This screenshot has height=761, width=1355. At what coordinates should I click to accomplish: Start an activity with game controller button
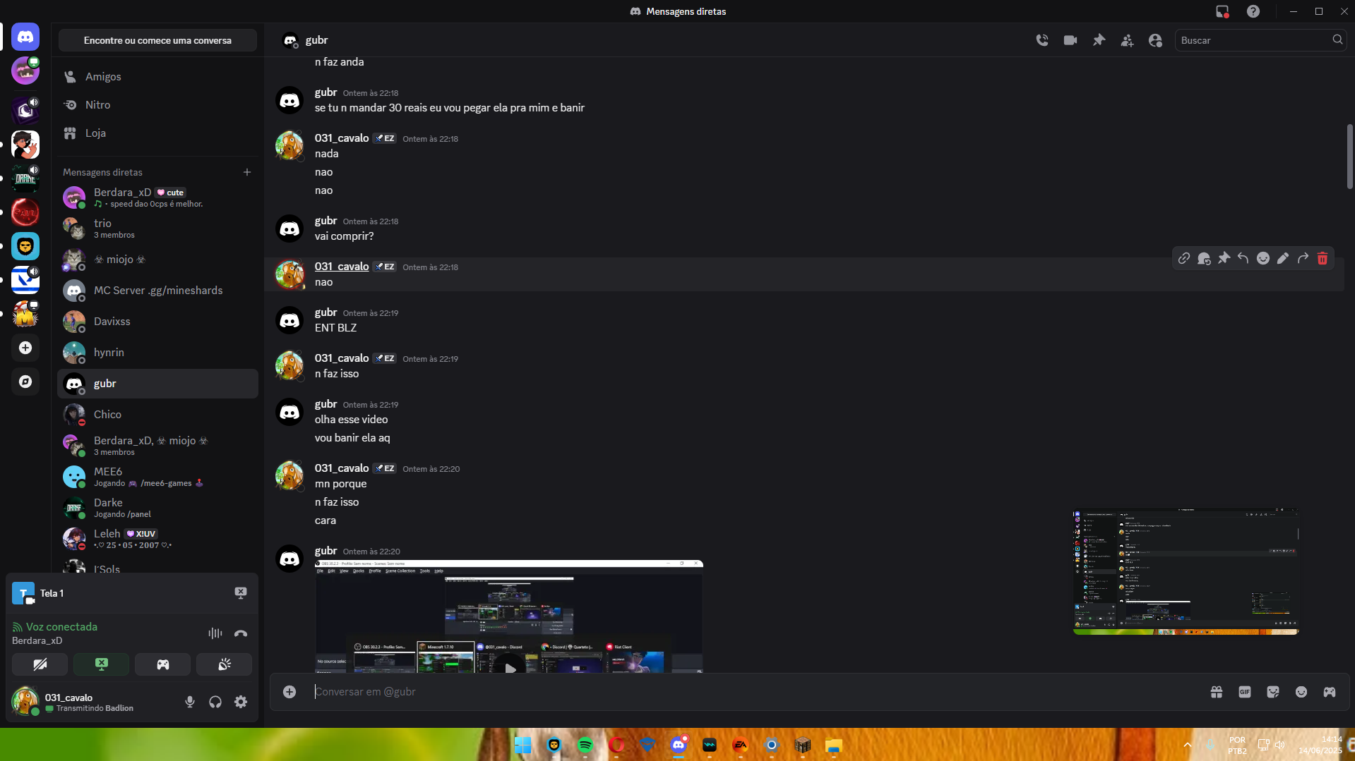coord(163,664)
